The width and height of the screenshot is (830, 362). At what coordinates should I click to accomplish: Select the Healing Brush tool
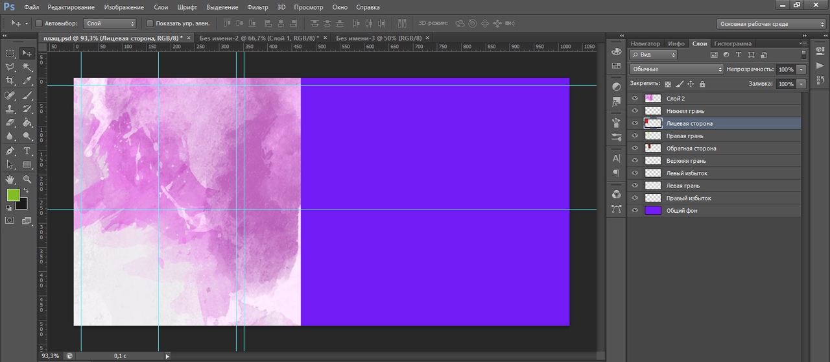tap(10, 95)
